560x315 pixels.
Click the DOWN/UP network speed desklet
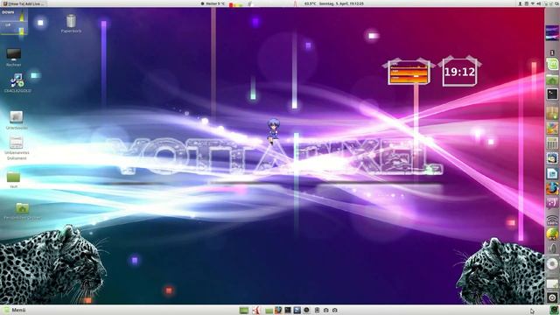[14, 21]
